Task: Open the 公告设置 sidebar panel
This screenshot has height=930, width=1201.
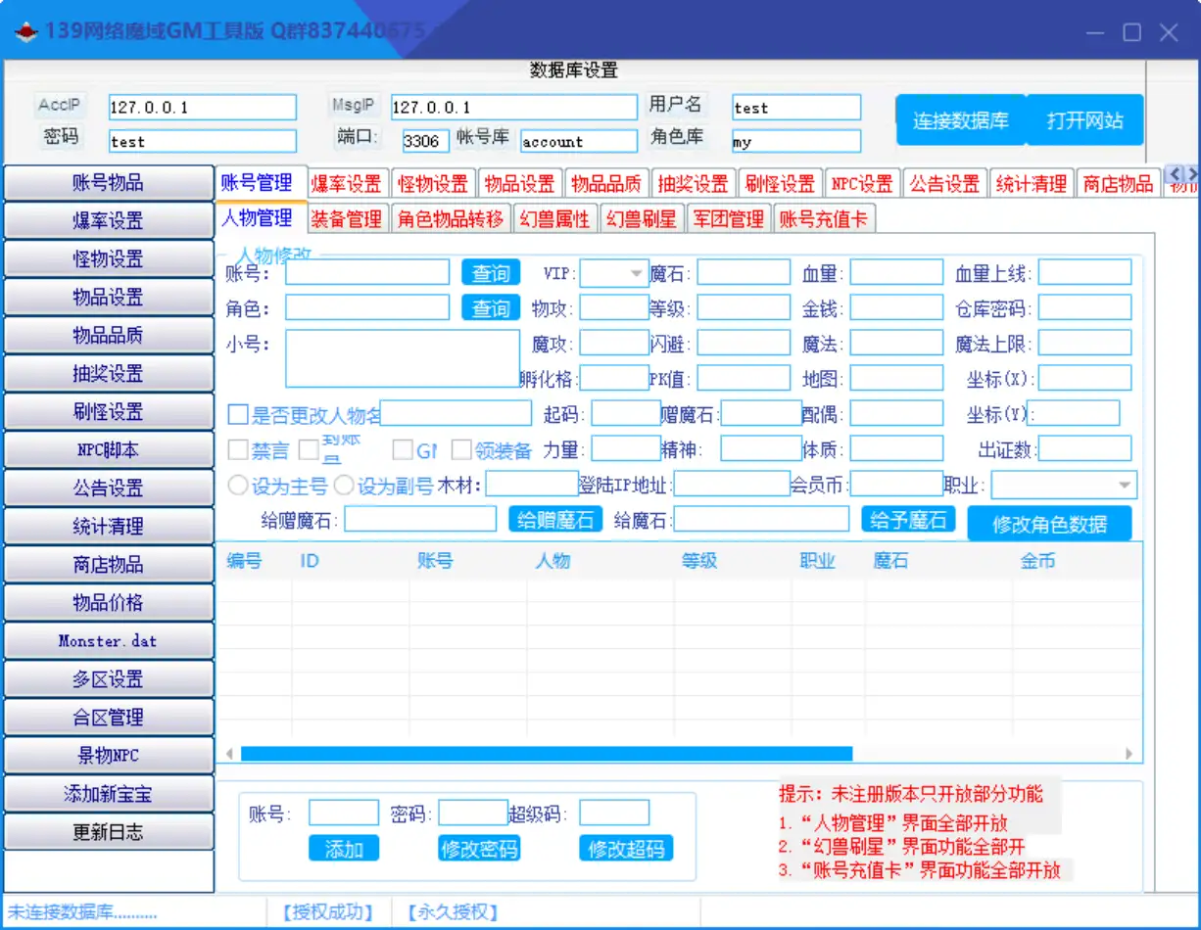Action: 108,488
